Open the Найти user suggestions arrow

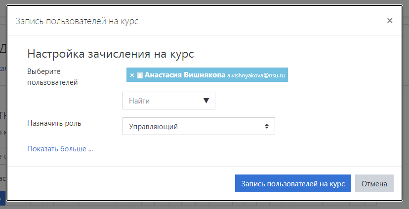pyautogui.click(x=206, y=101)
